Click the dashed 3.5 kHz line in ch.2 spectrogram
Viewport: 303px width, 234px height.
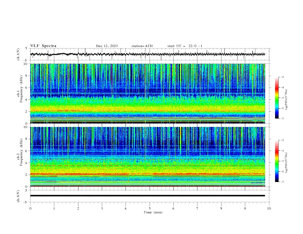[148, 166]
